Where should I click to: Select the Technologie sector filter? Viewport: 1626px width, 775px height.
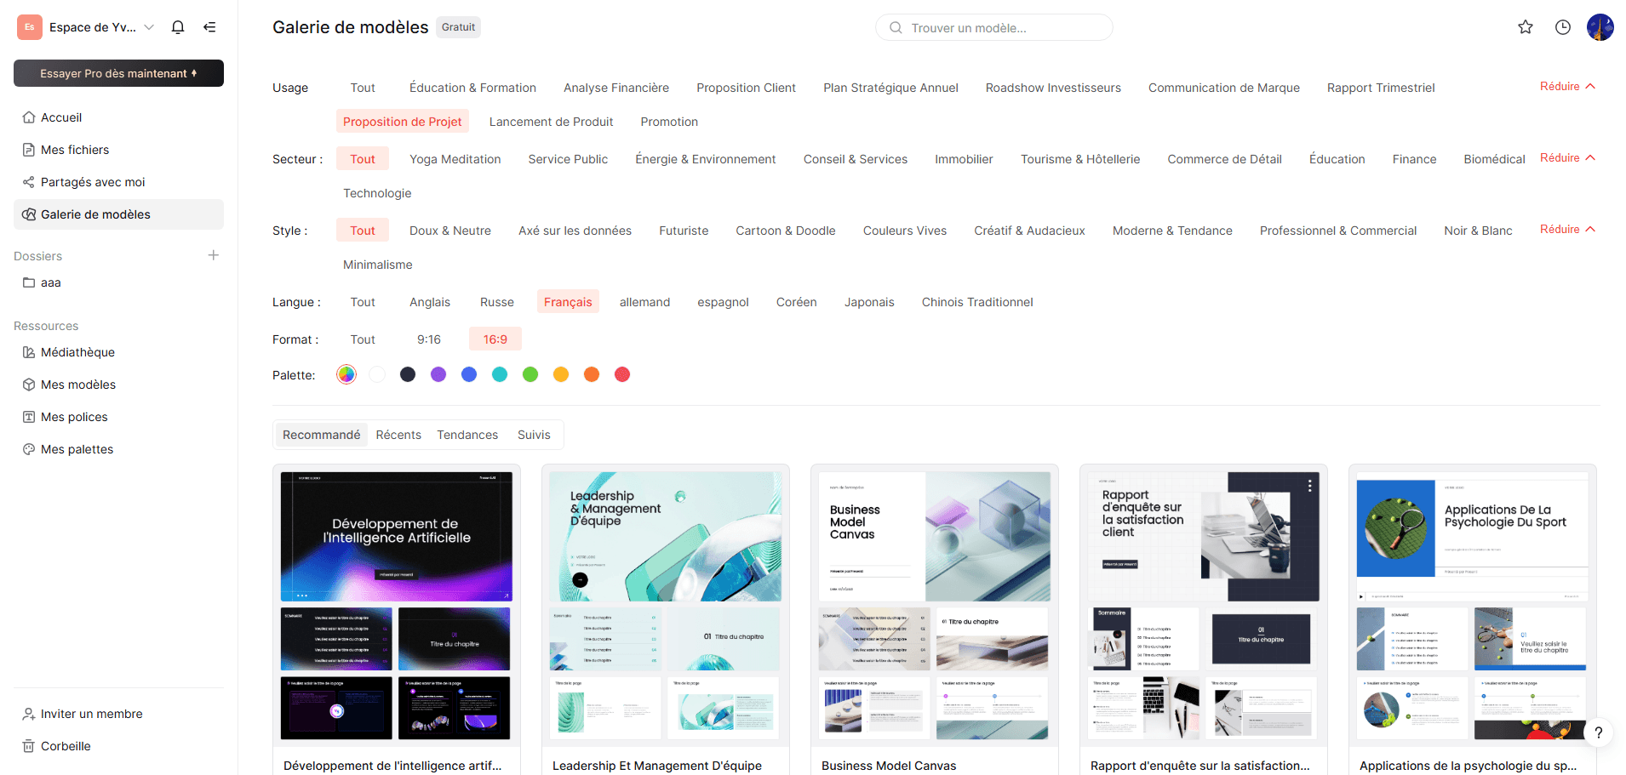pos(377,193)
